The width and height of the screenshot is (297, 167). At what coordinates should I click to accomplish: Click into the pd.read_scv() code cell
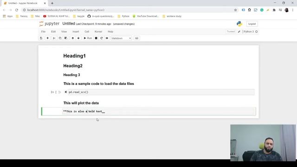click(161, 92)
